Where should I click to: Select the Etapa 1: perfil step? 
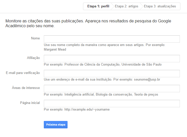[98, 6]
